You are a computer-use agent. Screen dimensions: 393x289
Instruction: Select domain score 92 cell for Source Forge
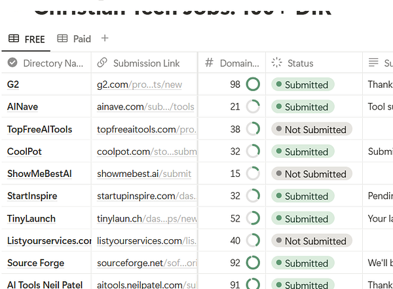(x=232, y=263)
